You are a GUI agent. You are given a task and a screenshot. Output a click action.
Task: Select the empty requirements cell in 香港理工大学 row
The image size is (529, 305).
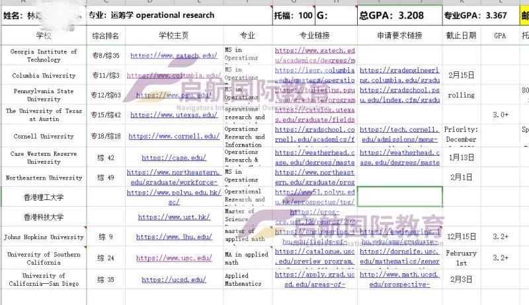400,197
